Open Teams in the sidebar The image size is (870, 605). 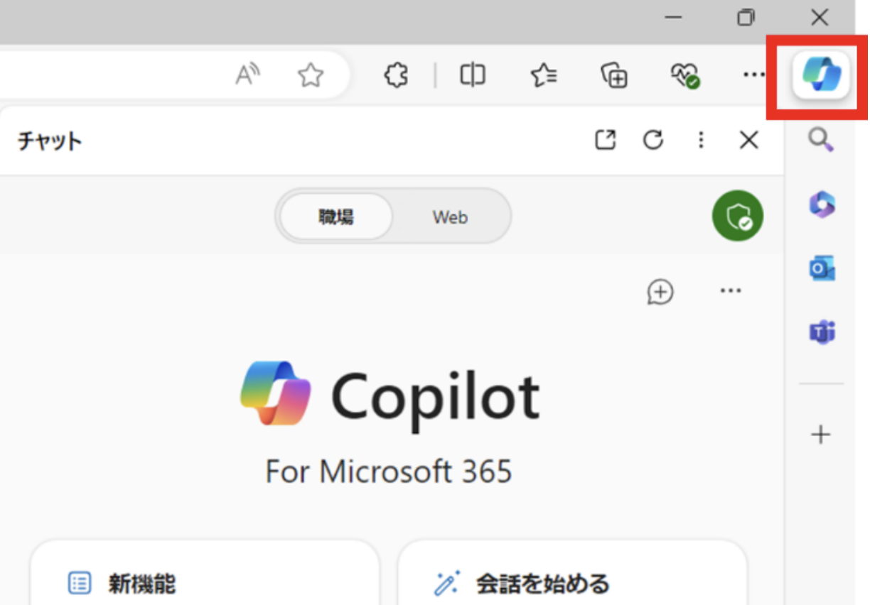pos(822,332)
